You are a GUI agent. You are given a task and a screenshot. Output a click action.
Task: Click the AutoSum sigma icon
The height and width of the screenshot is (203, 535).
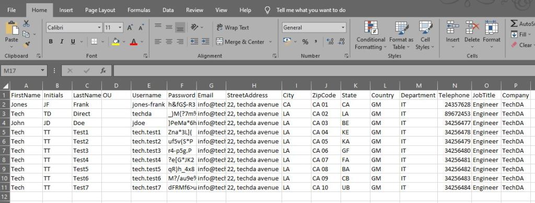click(514, 23)
